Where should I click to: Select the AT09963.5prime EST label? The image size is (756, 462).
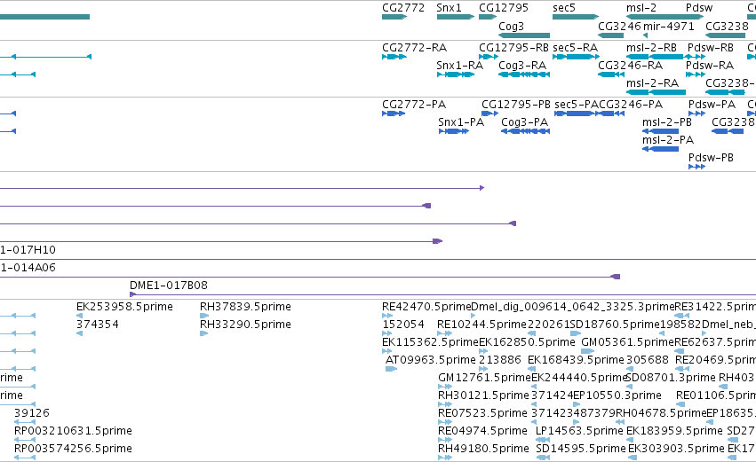(431, 360)
